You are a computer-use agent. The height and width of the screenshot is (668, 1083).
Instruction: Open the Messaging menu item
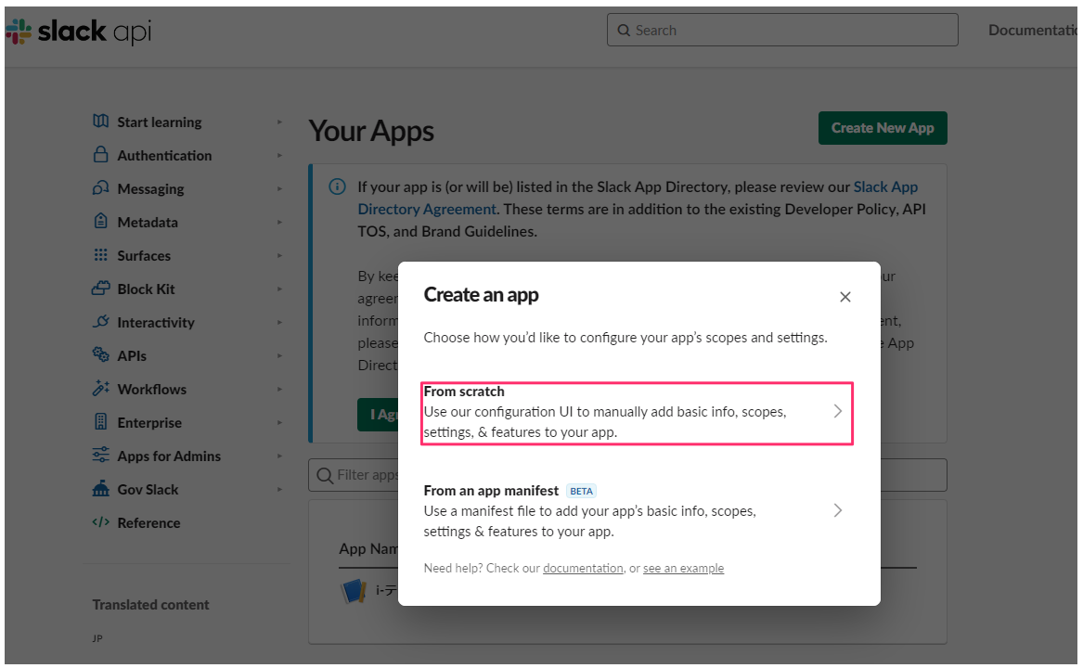150,188
